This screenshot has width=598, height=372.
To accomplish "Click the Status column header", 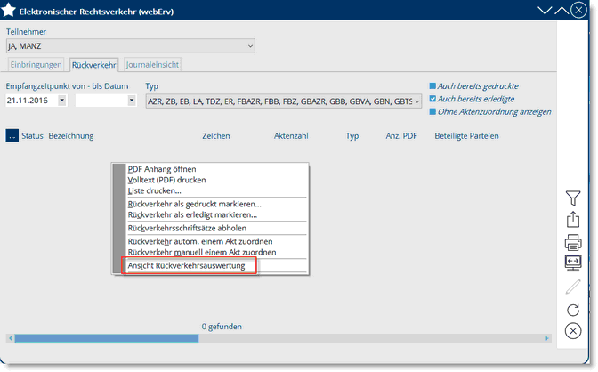I will (32, 136).
